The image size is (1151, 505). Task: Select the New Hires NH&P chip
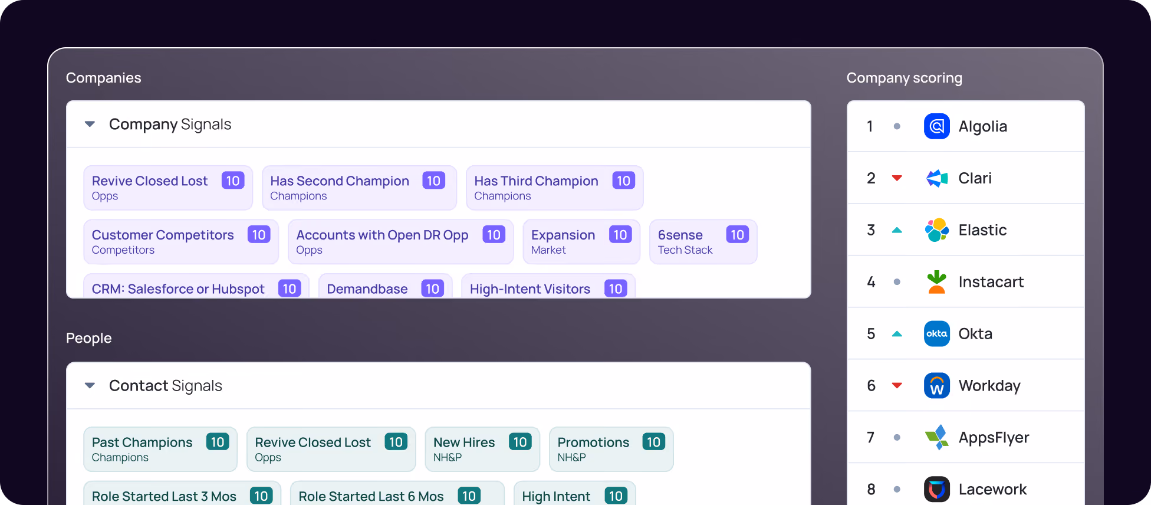pyautogui.click(x=482, y=449)
